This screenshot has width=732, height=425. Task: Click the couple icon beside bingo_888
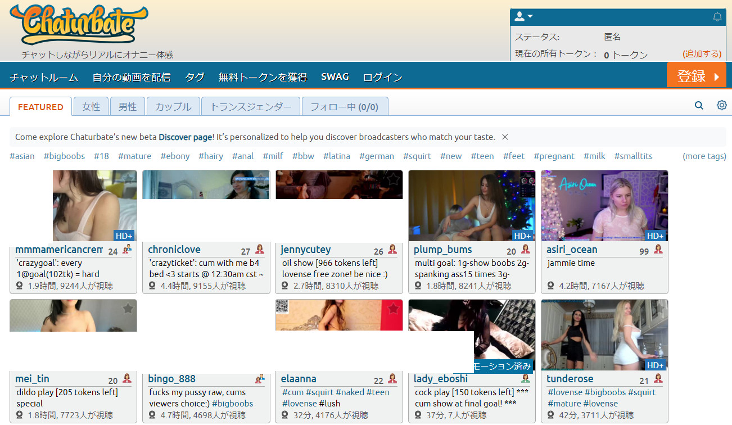[260, 379]
